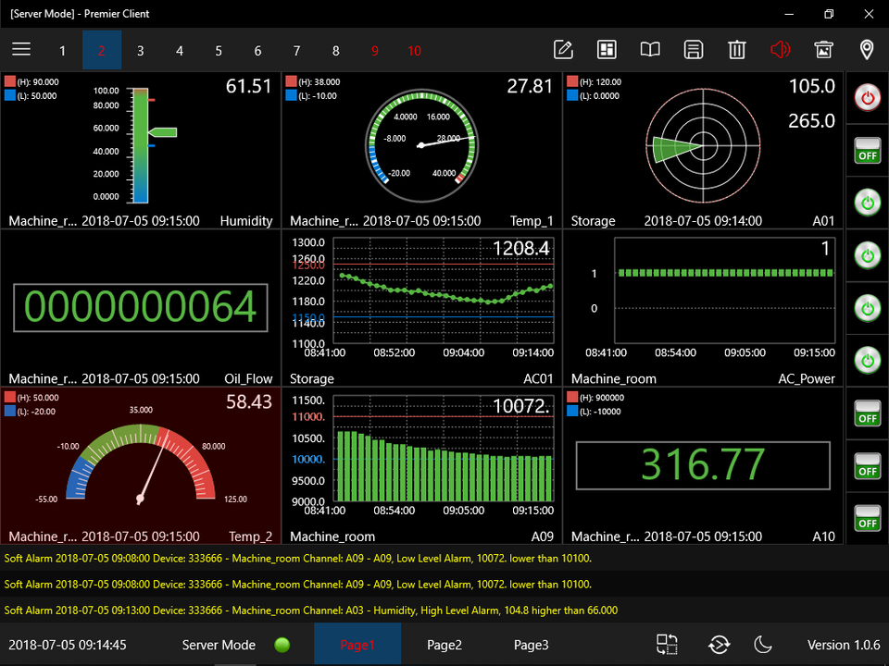
Task: Open the hamburger menu
Action: (21, 50)
